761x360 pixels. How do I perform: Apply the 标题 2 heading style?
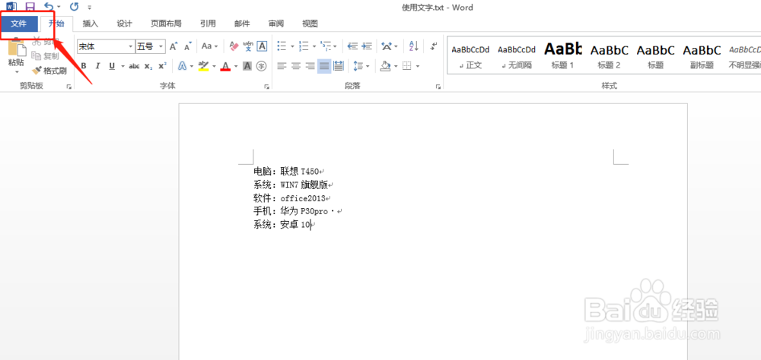click(x=609, y=56)
